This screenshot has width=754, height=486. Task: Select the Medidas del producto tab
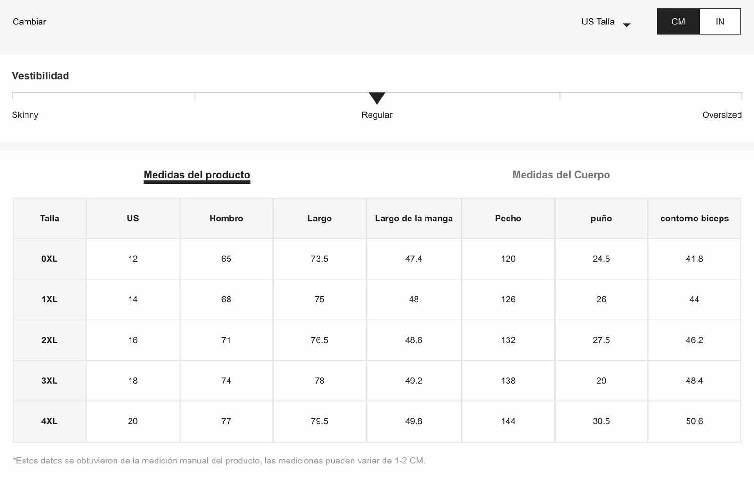[x=197, y=175]
